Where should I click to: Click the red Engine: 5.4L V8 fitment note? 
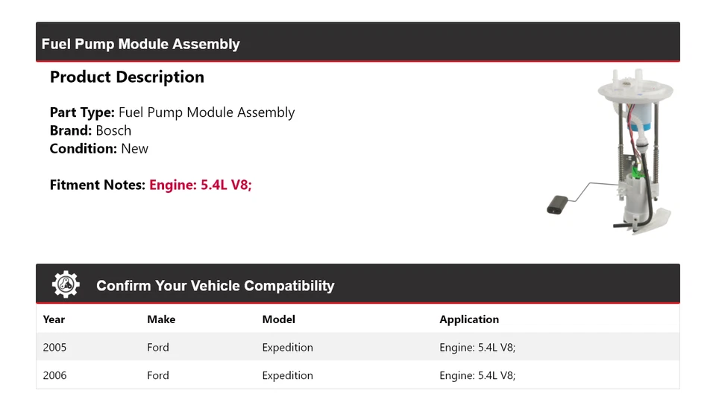201,185
